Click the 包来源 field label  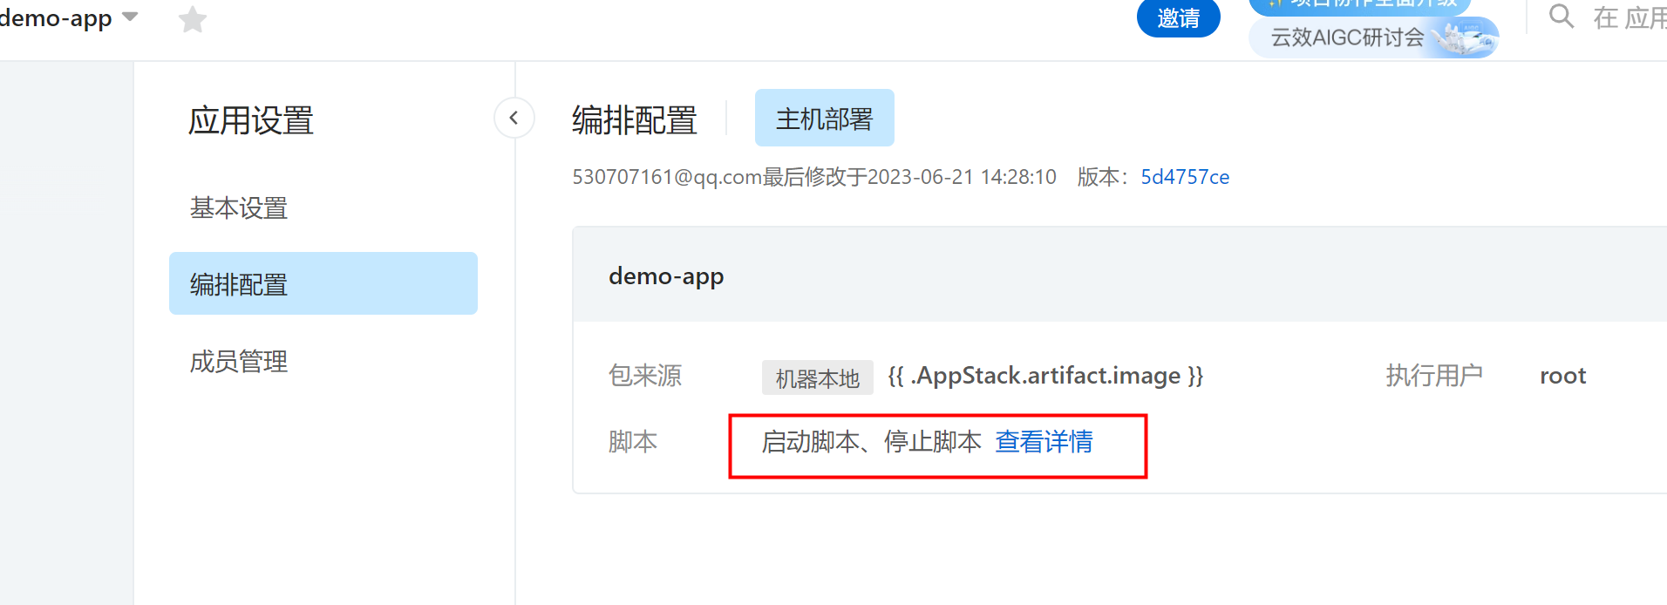click(645, 376)
